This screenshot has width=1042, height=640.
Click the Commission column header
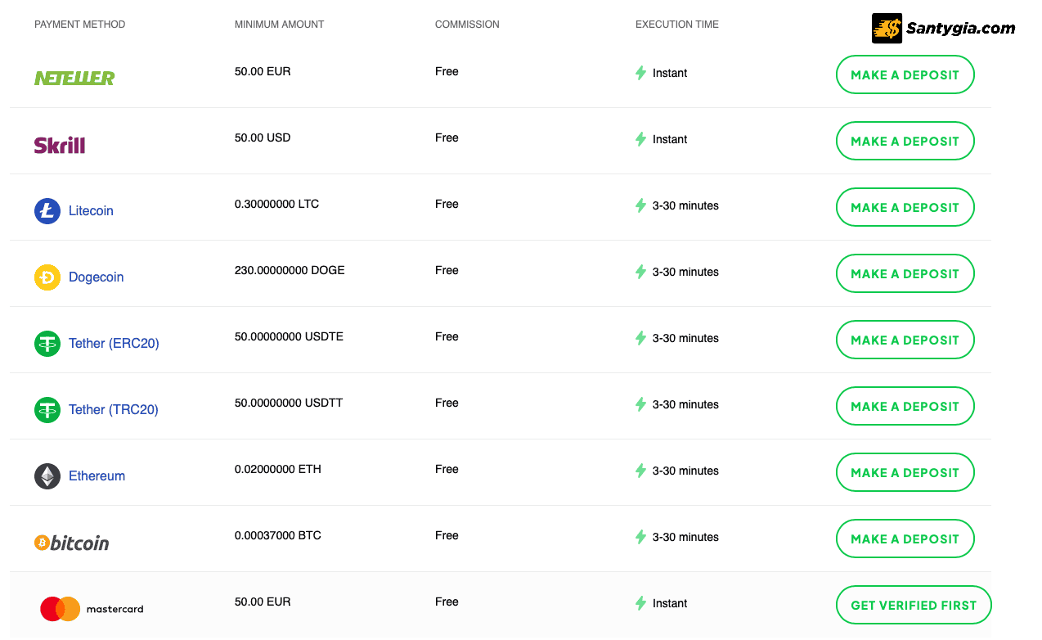tap(467, 25)
